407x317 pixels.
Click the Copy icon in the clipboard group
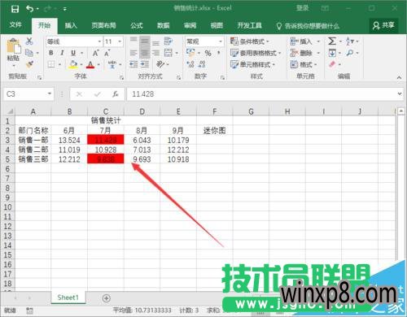coord(29,53)
